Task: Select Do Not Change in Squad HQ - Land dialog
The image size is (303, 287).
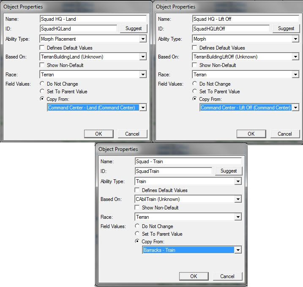Action: (x=42, y=84)
